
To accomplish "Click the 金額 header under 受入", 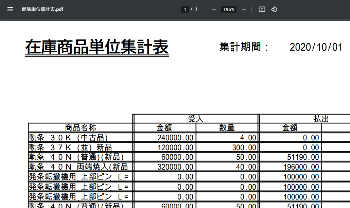I will click(x=164, y=127).
